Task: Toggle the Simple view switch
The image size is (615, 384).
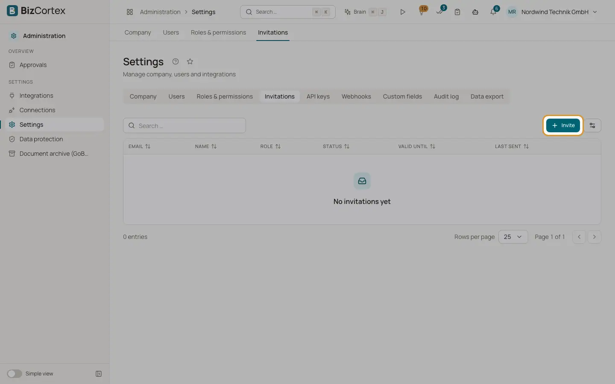Action: [15, 374]
